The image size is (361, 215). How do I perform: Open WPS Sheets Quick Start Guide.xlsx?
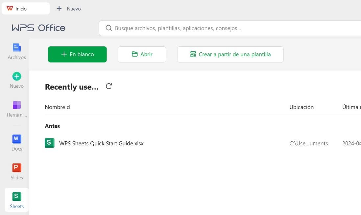101,143
